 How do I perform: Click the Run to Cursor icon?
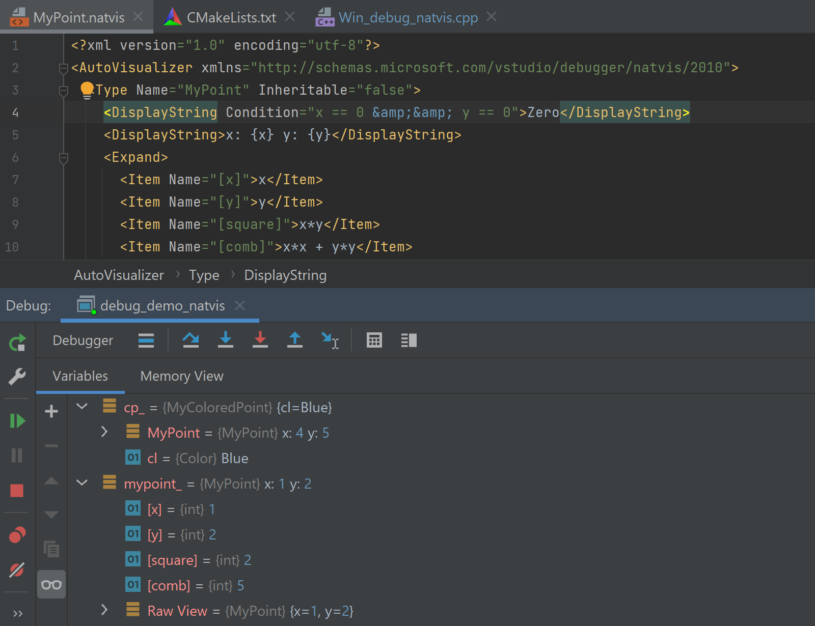(x=330, y=340)
